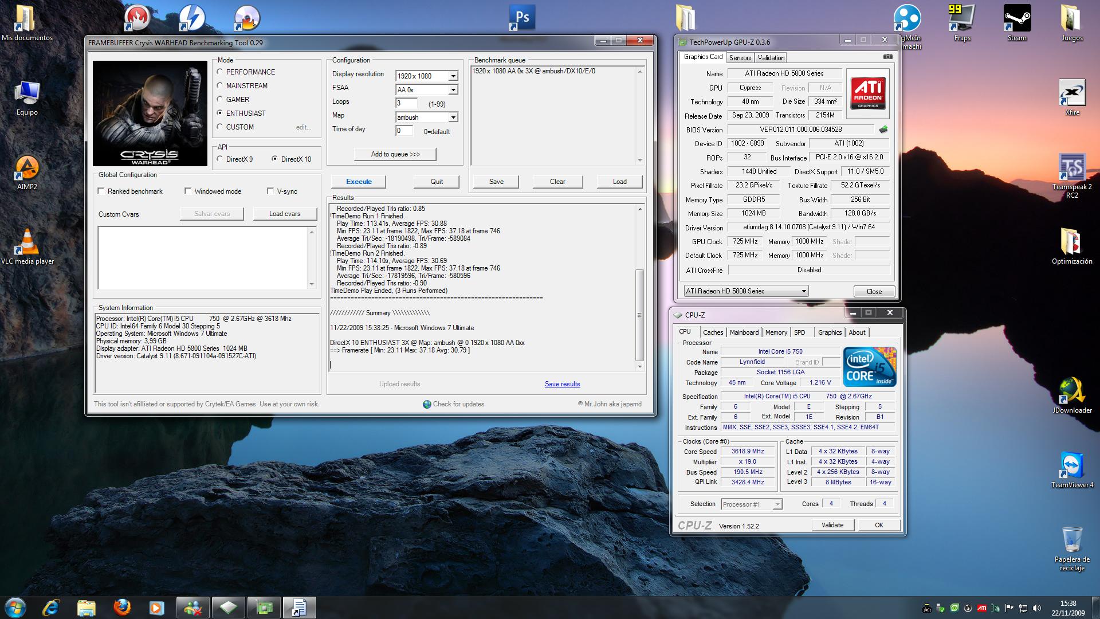Click the benchmark tool Quit button
The width and height of the screenshot is (1100, 619).
(x=437, y=182)
